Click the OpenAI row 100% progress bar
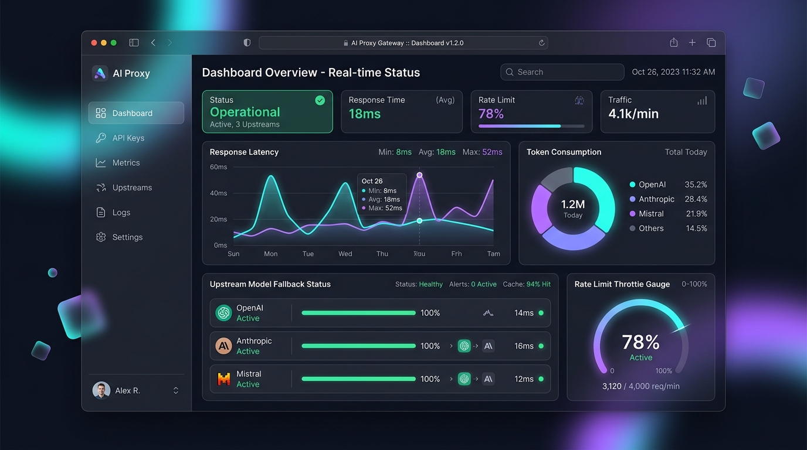Image resolution: width=807 pixels, height=450 pixels. [358, 313]
